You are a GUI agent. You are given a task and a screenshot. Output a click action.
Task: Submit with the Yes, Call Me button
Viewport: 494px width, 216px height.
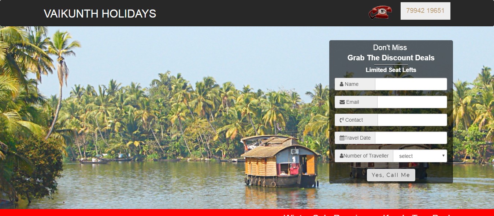click(x=391, y=175)
